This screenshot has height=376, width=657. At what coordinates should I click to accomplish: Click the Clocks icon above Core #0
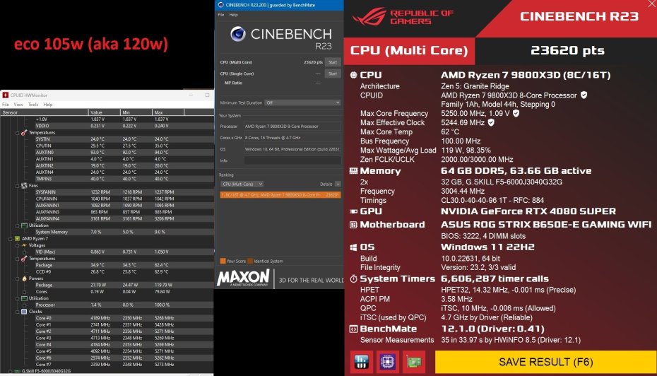[24, 312]
